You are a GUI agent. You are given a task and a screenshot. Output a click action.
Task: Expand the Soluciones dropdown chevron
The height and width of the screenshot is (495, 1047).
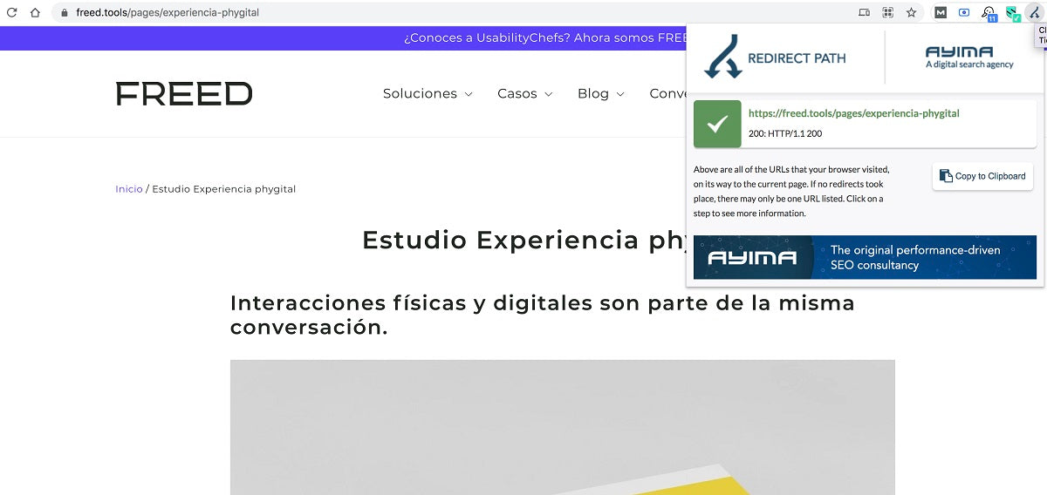469,94
